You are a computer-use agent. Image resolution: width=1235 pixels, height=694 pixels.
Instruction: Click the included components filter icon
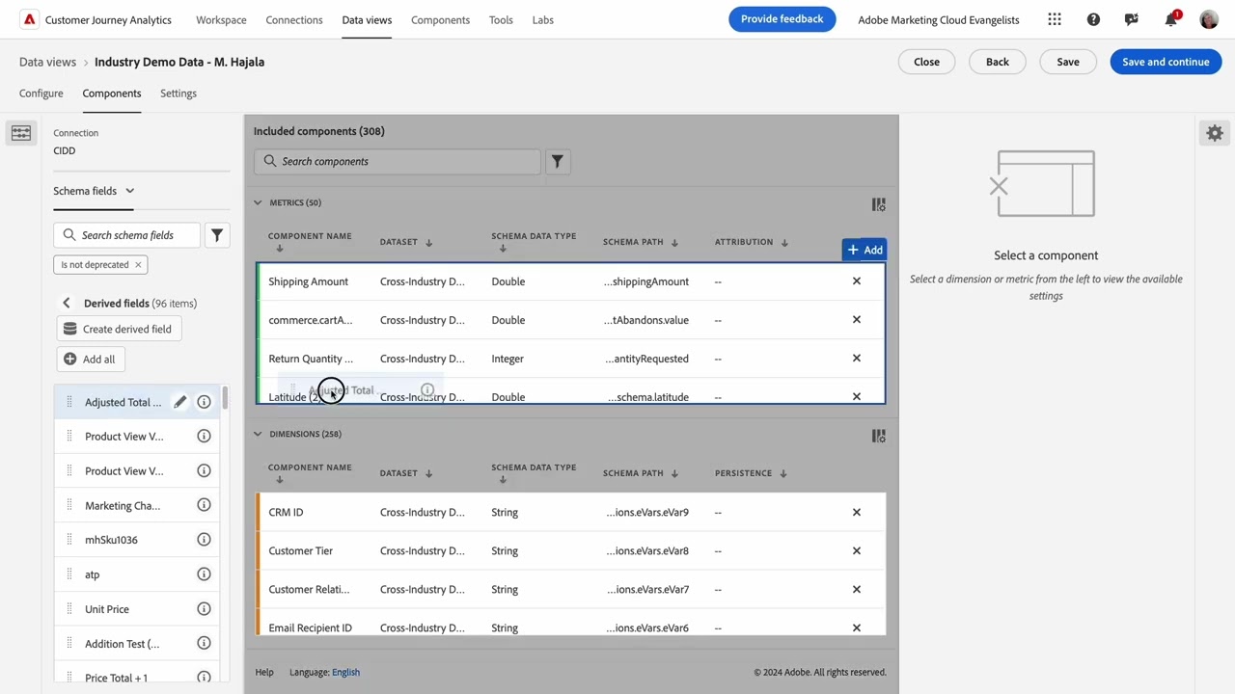[x=557, y=162]
